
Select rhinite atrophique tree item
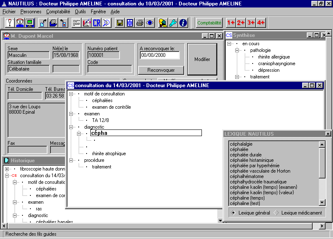click(x=109, y=154)
